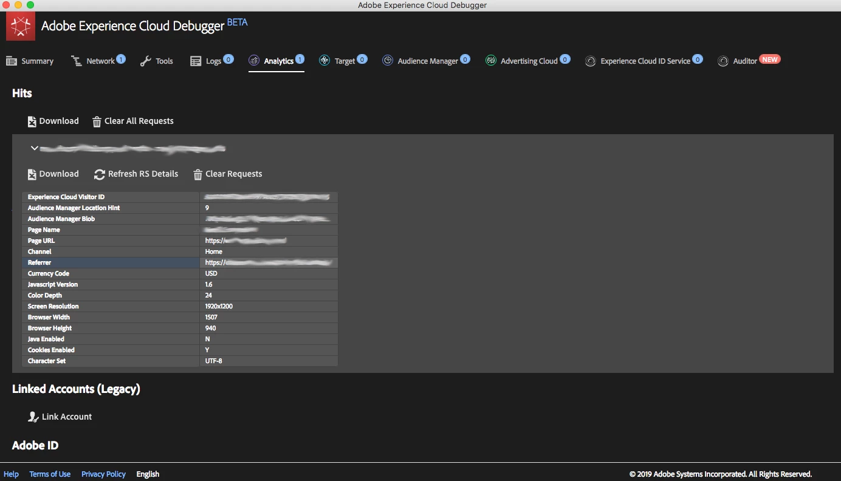
Task: Open the Privacy Policy link
Action: tap(103, 474)
